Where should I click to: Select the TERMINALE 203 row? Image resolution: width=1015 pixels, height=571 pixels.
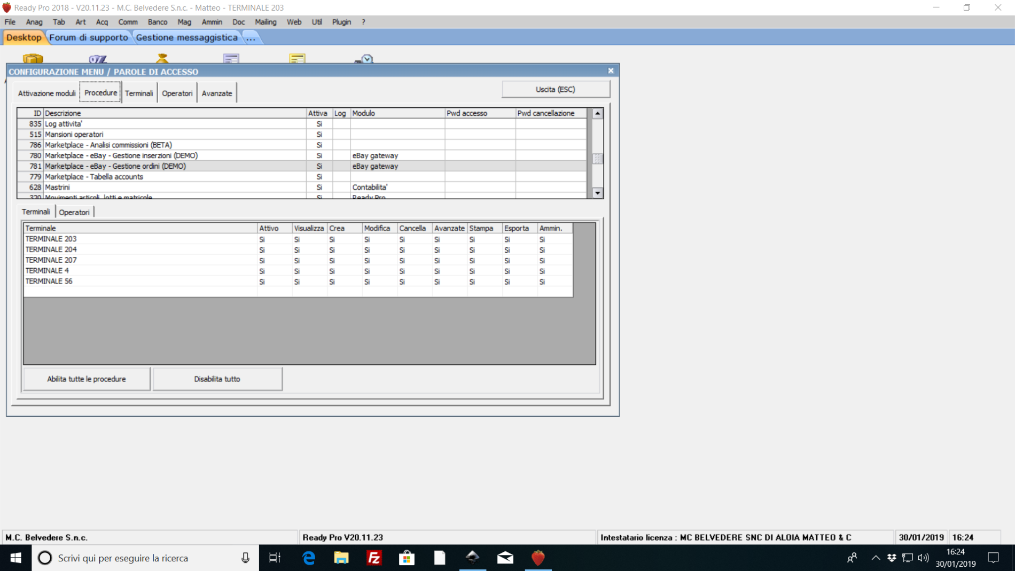(298, 239)
